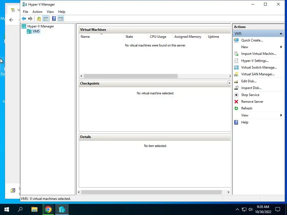287x215 pixels.
Task: Click Import Virtual Machine... action
Action: pos(259,54)
